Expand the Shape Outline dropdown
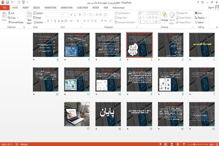The height and width of the screenshot is (146, 219). click(x=184, y=18)
